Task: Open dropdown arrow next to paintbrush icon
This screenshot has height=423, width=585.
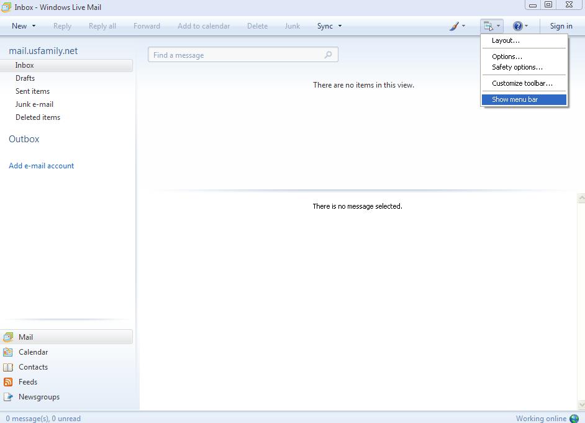Action: pyautogui.click(x=463, y=26)
